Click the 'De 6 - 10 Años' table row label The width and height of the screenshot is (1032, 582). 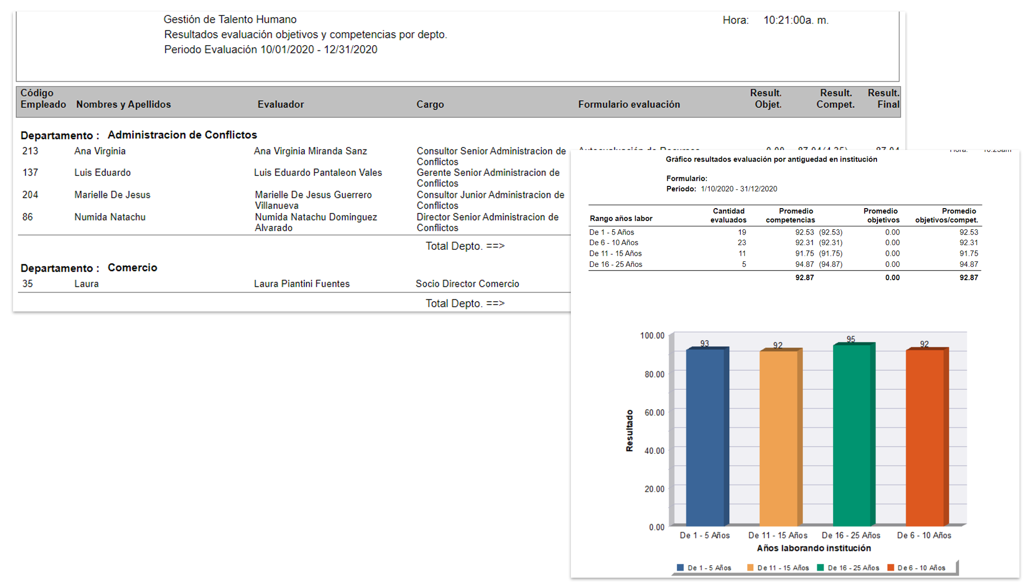pyautogui.click(x=614, y=243)
